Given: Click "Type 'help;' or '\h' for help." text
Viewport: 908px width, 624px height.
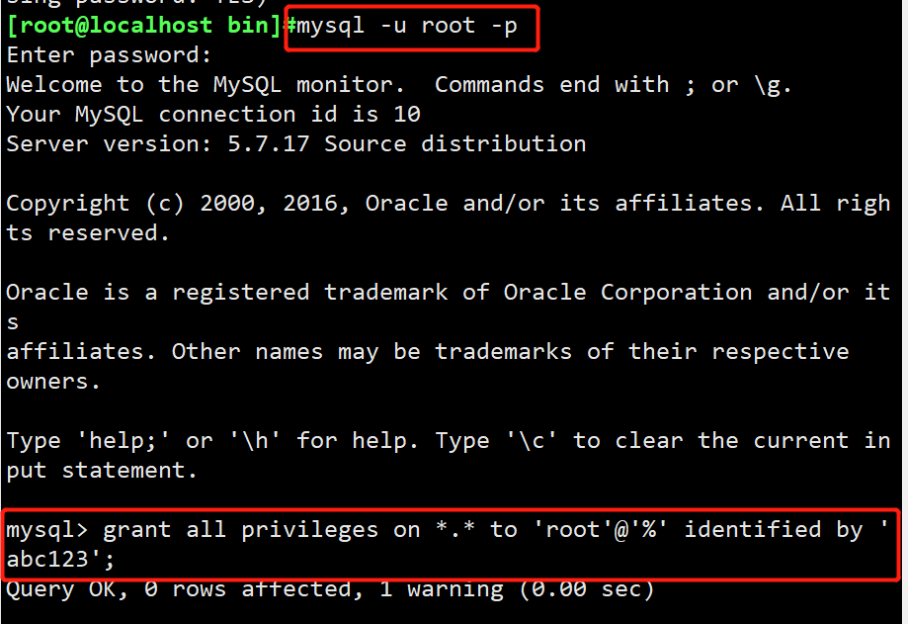Looking at the screenshot, I should point(212,441).
